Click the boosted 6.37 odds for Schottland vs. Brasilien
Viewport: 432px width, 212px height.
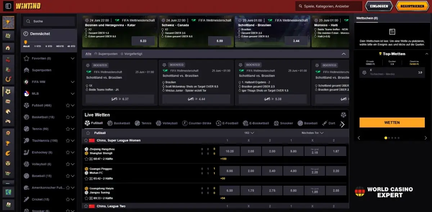coord(120,99)
